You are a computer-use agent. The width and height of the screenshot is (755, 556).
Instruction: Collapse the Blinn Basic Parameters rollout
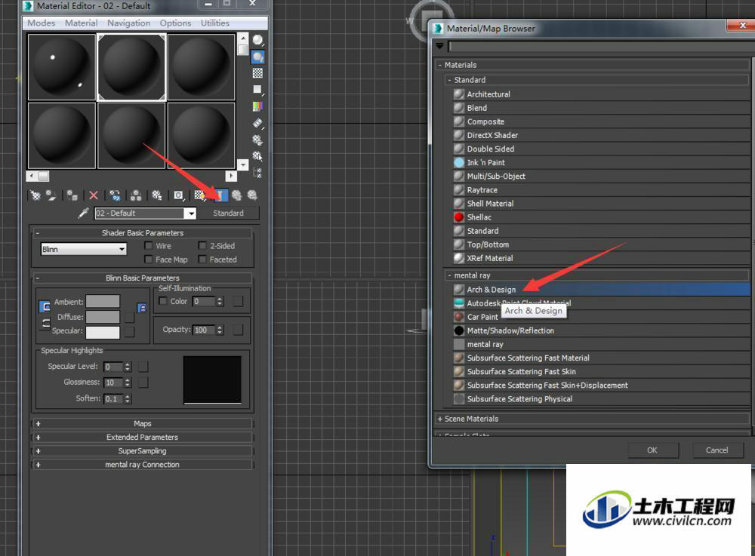[143, 278]
